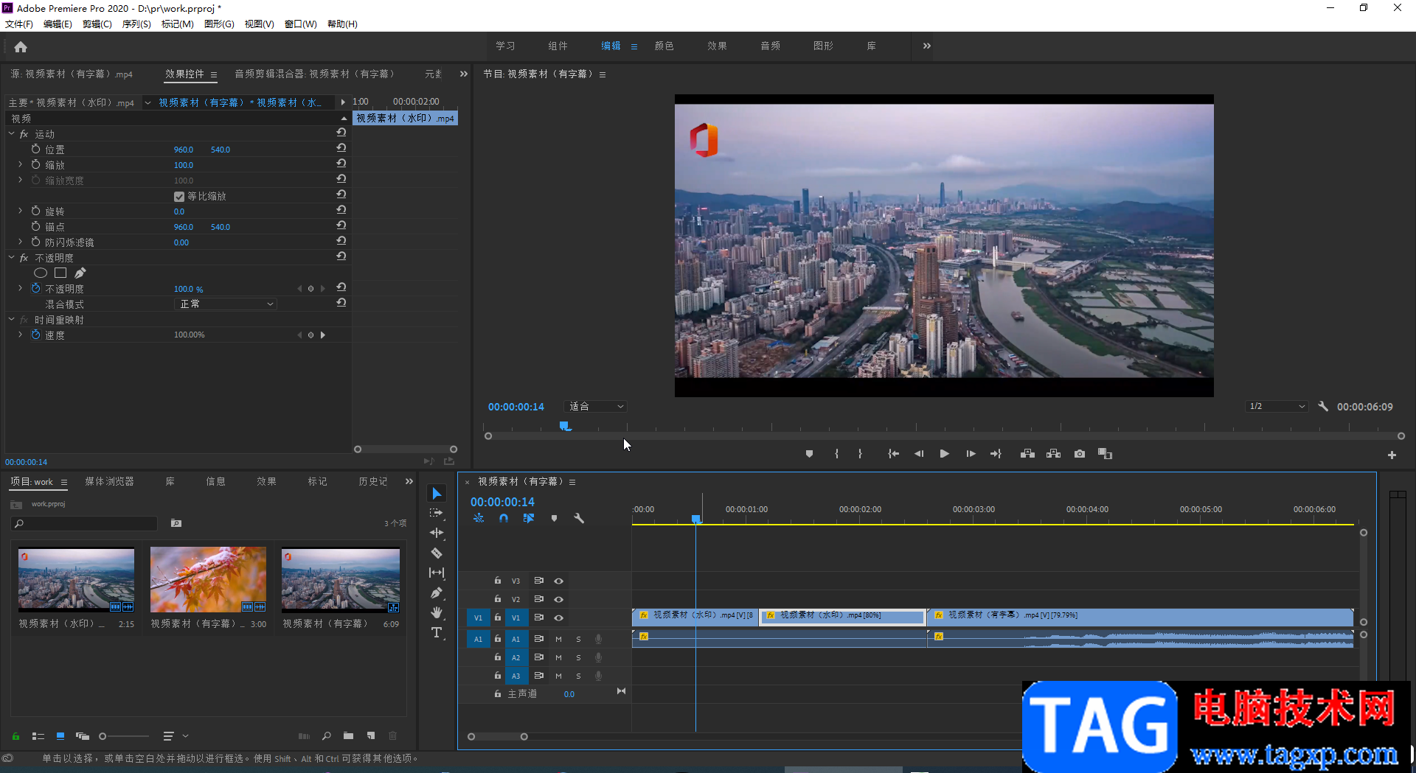Select the Pen tool in the tools panel
The image size is (1416, 773).
tap(437, 592)
